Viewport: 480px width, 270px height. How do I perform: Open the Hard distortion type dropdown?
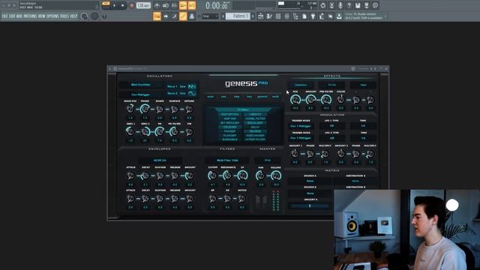point(363,85)
